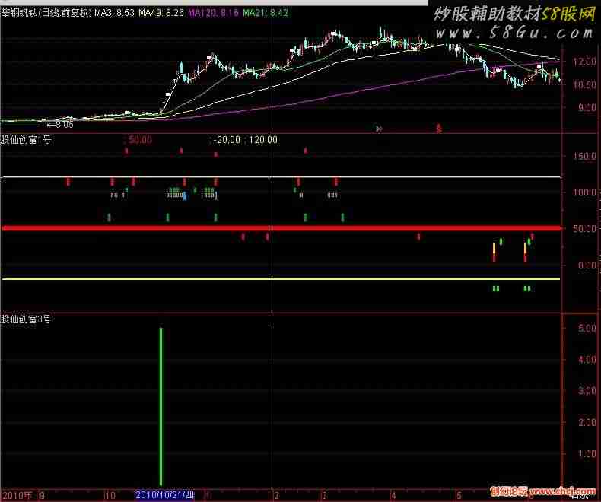Click the tall green signal bar in 股仙创富3号
Viewport: 601px width, 502px height.
(x=161, y=406)
